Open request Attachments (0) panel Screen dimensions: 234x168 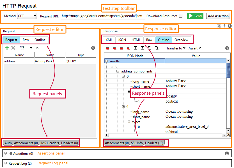pos(26,143)
